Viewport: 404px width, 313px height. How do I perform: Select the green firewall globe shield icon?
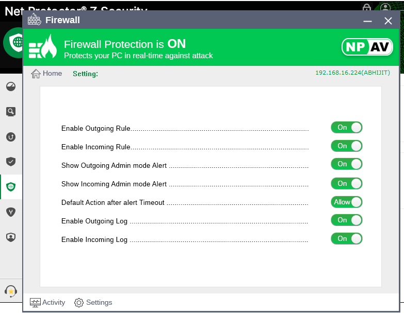(11, 187)
